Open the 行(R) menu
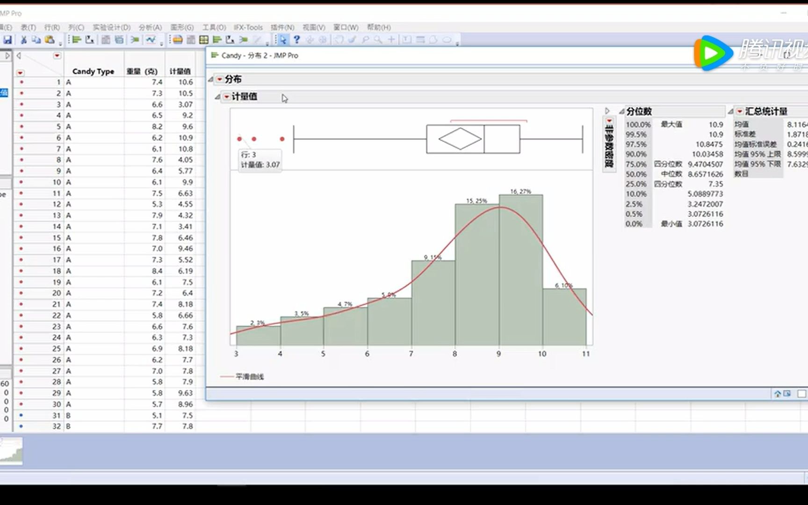The height and width of the screenshot is (505, 808). 52,28
